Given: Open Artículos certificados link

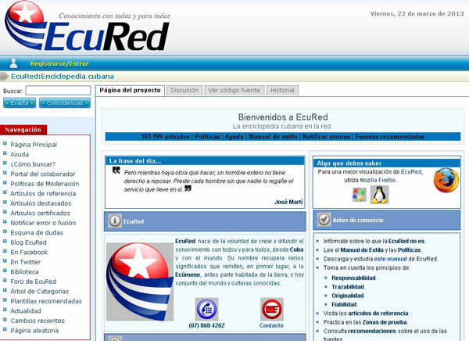Looking at the screenshot, I should click(x=41, y=214).
